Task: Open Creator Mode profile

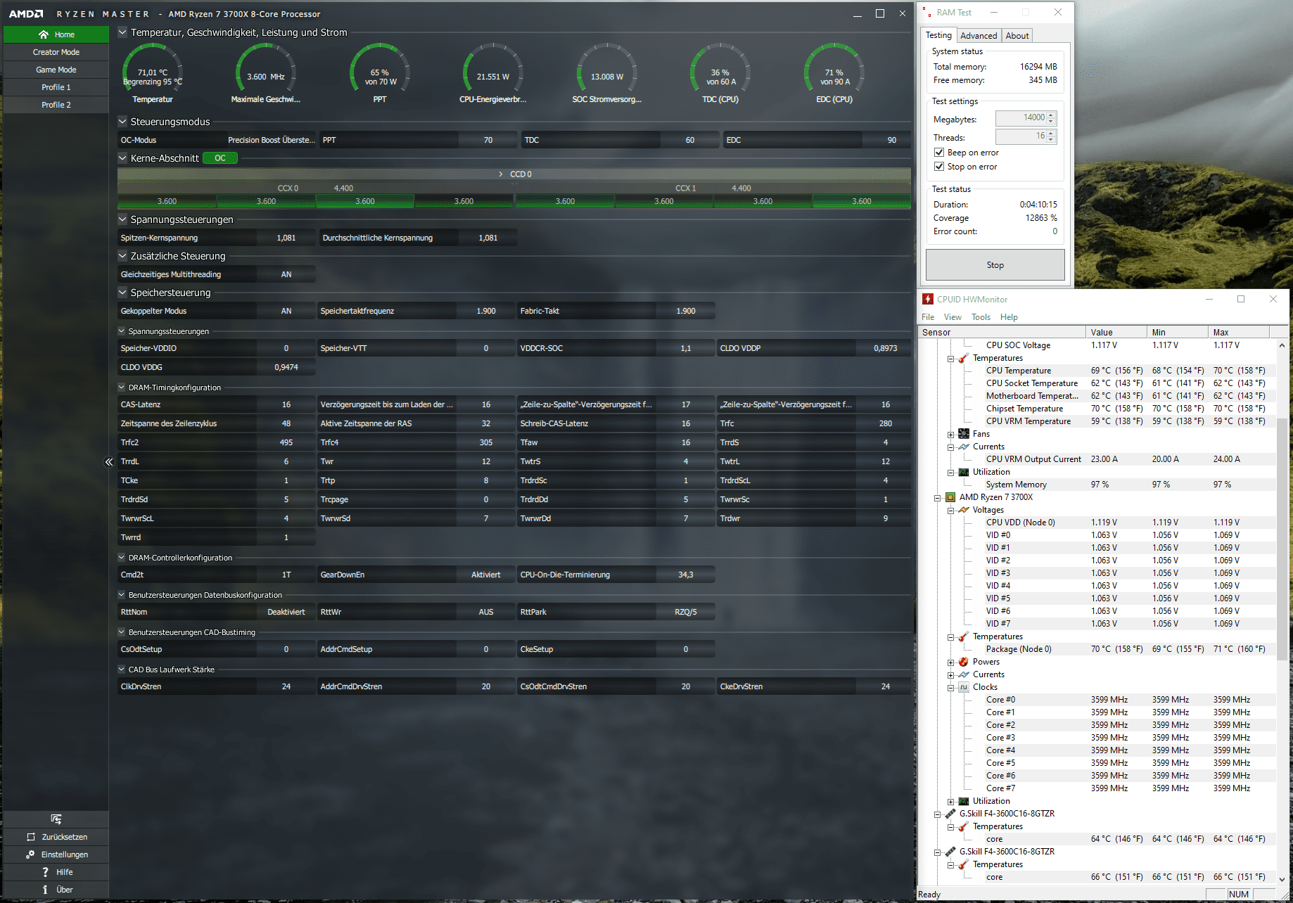Action: pyautogui.click(x=56, y=52)
